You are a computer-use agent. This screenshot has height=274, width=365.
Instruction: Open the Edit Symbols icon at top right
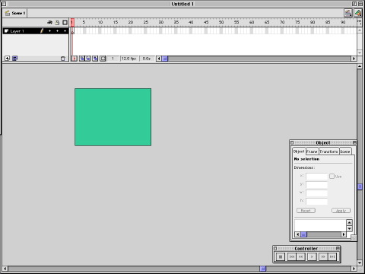[358, 13]
